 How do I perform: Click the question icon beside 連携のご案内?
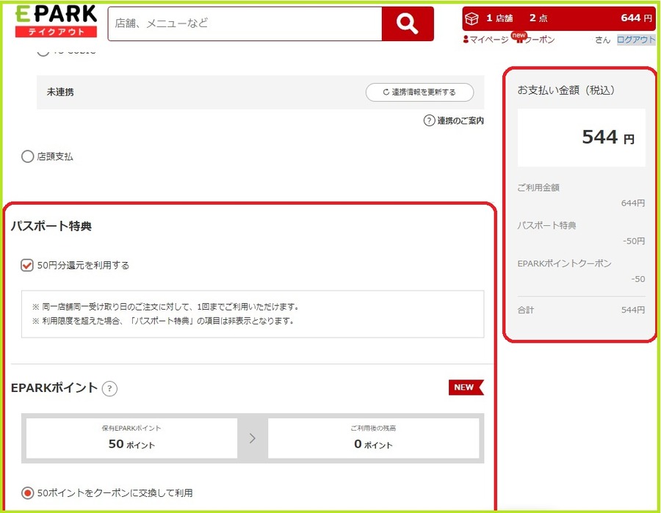click(x=429, y=121)
